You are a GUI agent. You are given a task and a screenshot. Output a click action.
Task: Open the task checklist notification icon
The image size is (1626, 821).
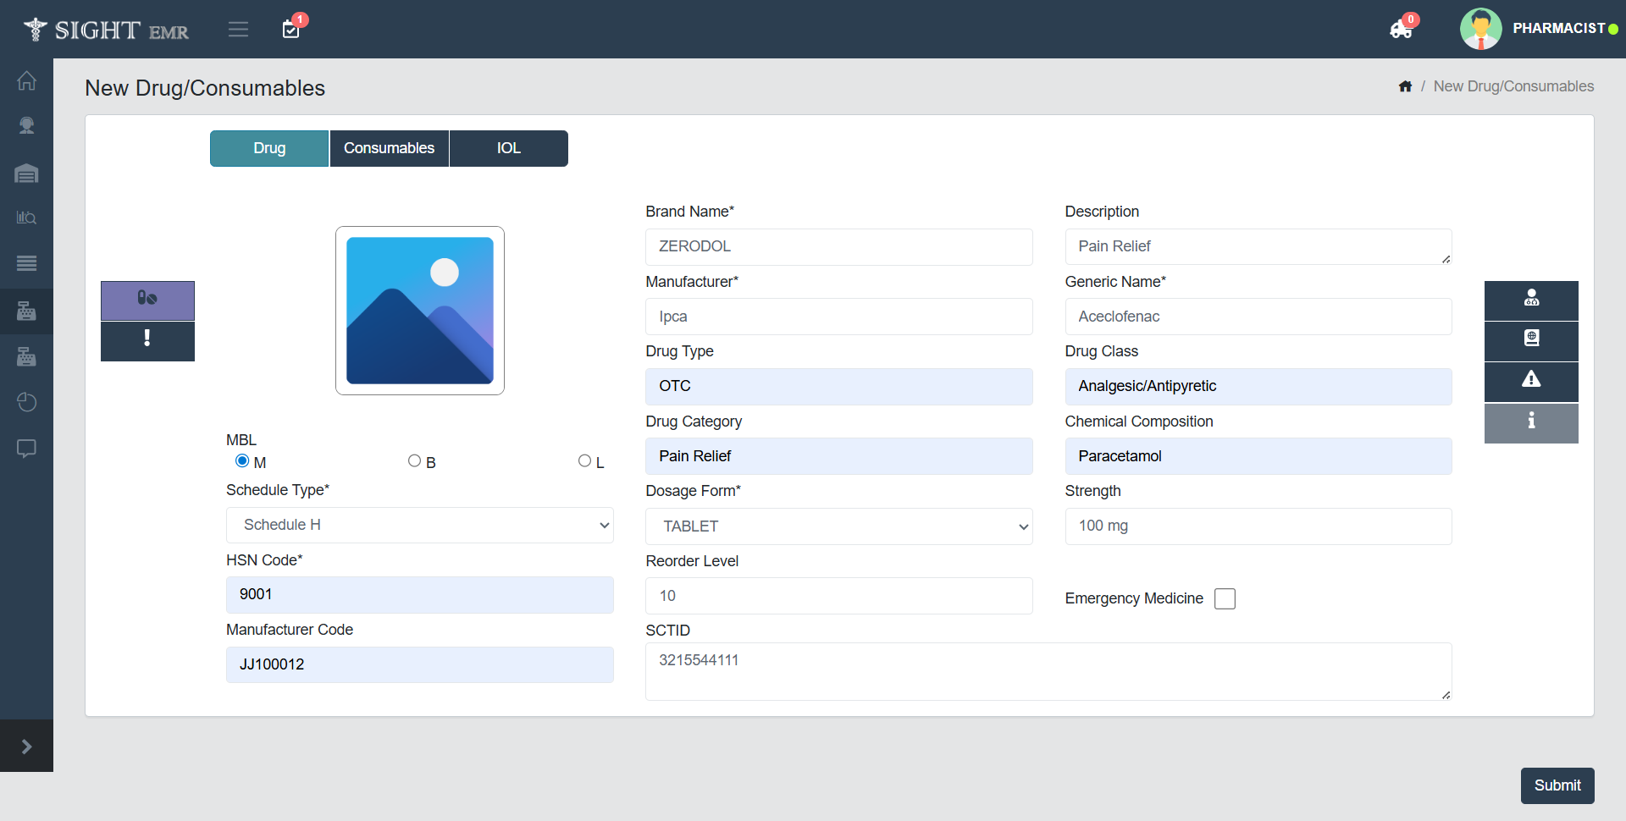click(291, 30)
